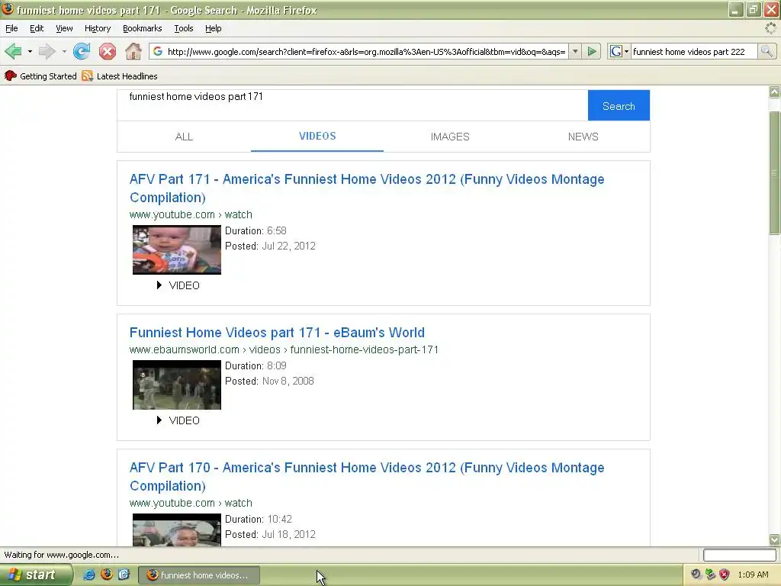This screenshot has height=586, width=781.
Task: Click the browser address bar URL
Action: pos(366,51)
